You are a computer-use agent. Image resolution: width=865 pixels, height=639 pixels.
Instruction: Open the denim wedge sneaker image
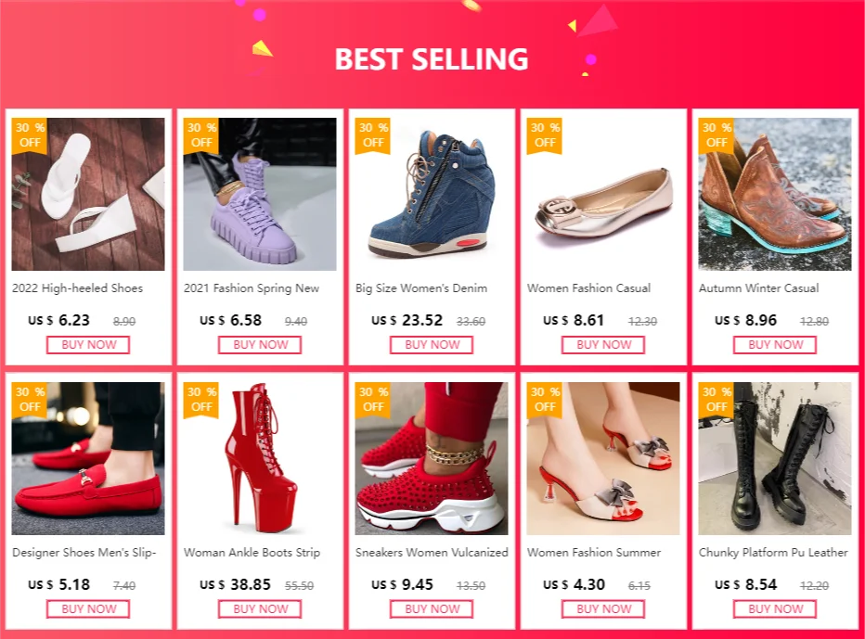(432, 194)
